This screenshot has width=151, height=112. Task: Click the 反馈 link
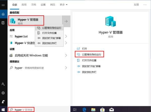(136, 5)
